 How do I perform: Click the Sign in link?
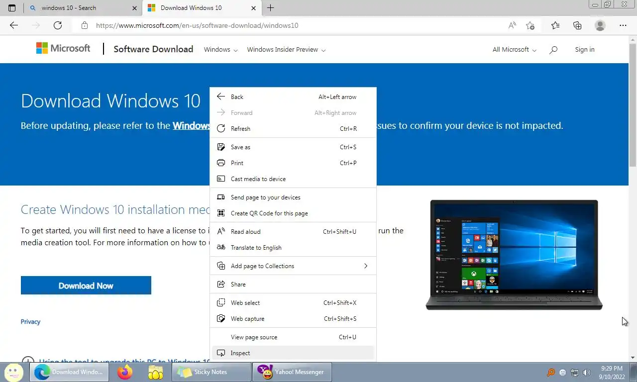[x=585, y=50]
